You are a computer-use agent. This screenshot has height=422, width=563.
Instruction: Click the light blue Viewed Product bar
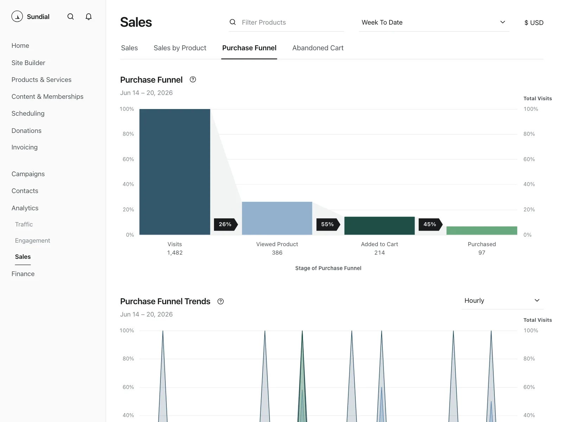(x=277, y=218)
